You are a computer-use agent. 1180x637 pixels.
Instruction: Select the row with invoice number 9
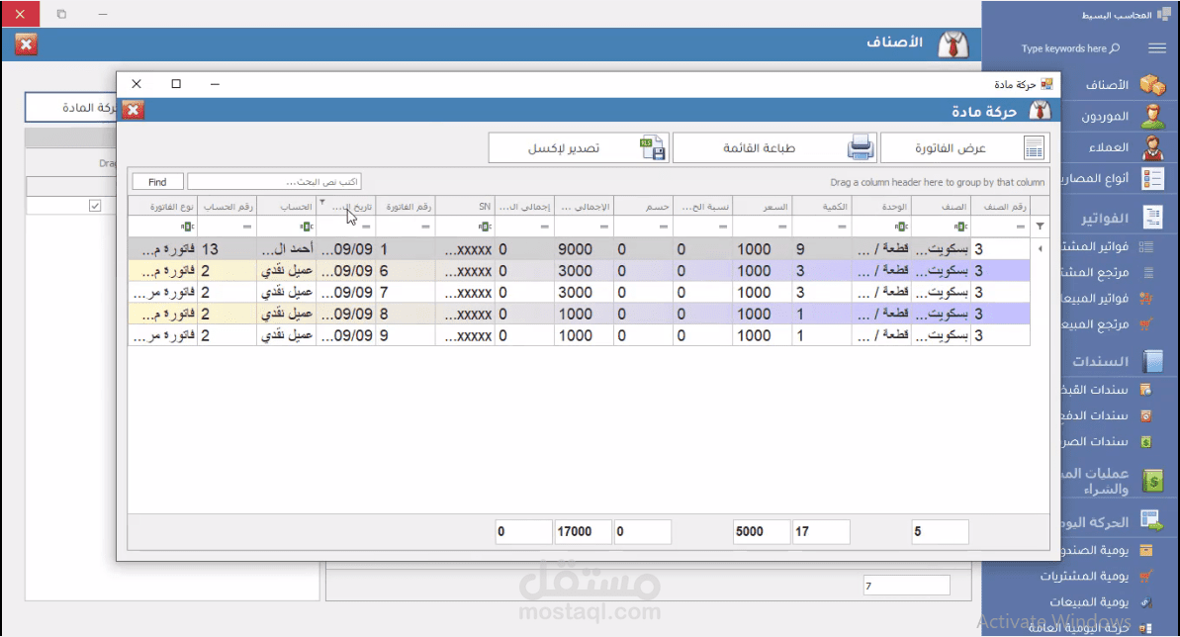click(579, 335)
